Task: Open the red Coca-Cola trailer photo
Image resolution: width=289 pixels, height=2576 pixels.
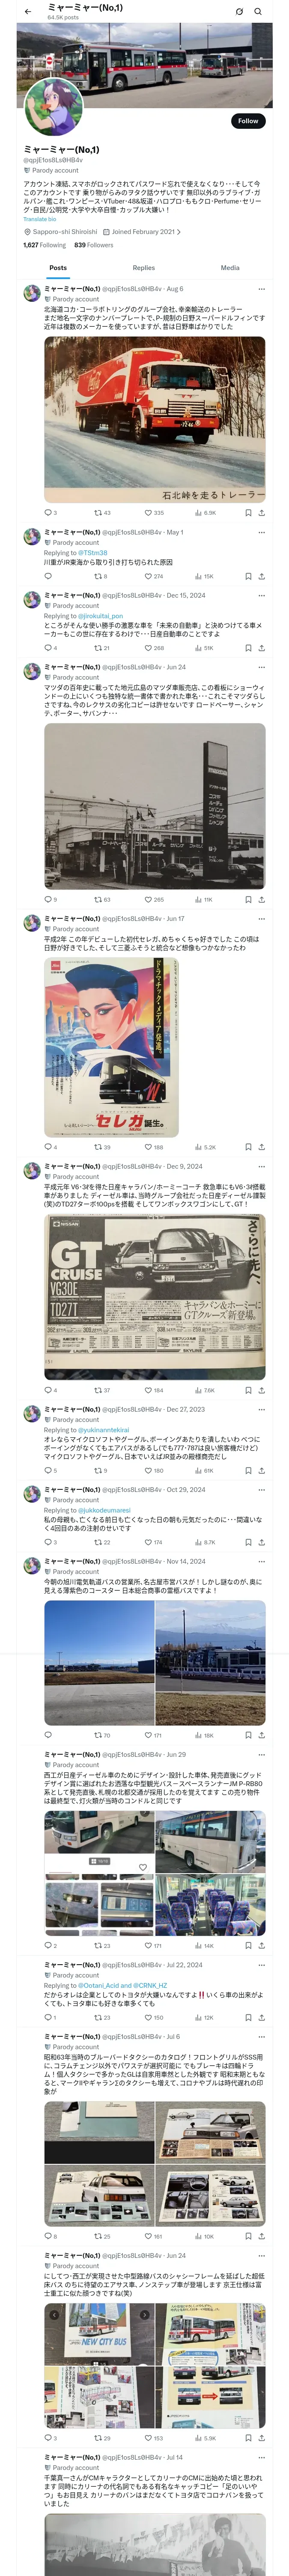Action: (155, 419)
